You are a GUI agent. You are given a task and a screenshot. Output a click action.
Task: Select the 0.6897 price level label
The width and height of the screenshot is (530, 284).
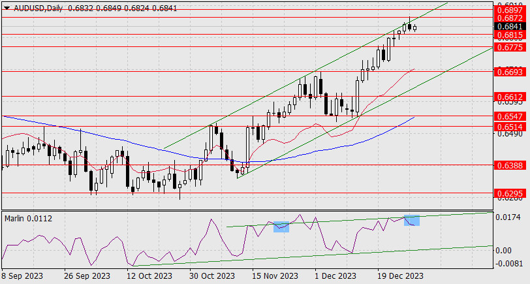510,9
